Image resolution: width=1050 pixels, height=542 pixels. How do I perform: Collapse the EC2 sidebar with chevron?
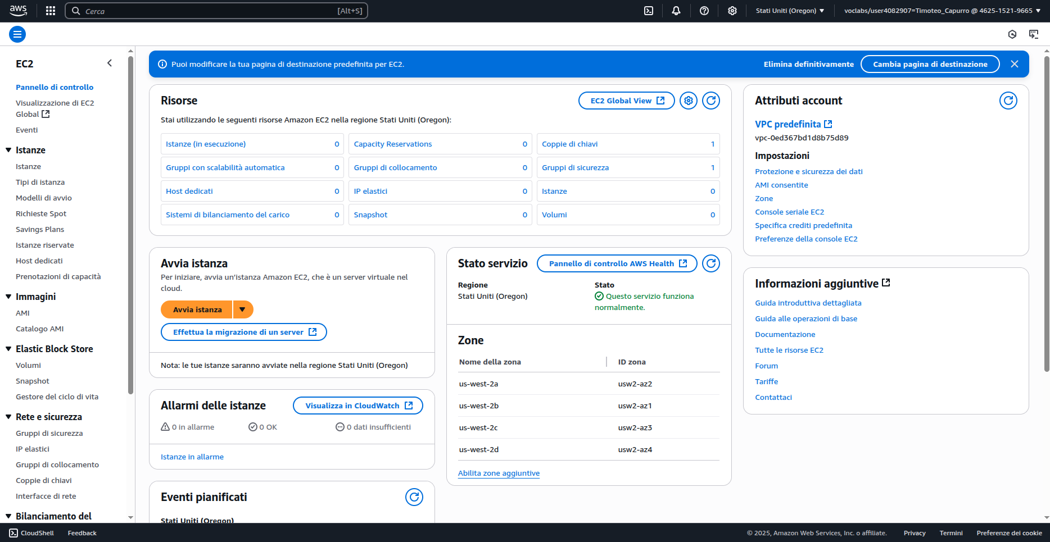pos(110,63)
